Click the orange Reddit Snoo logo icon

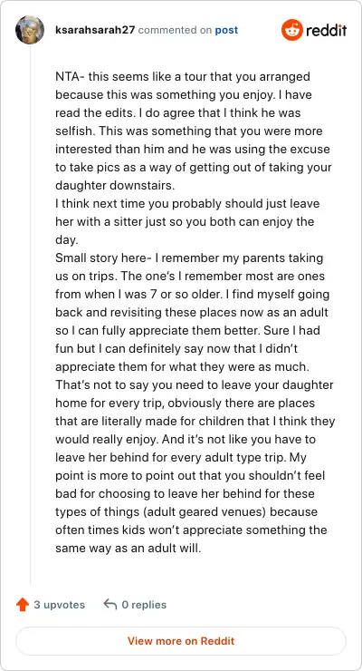click(x=291, y=30)
